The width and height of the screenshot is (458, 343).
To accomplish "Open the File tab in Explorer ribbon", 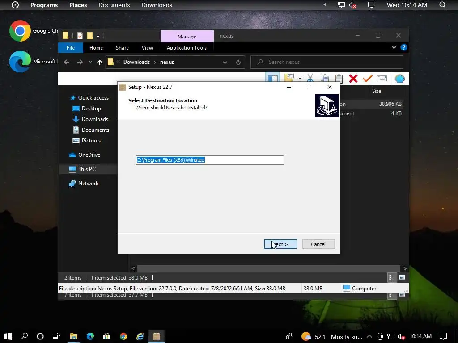I will pos(70,48).
